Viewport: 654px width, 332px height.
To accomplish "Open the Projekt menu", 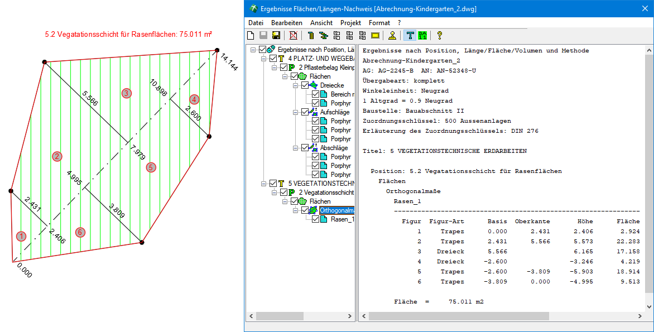I will pos(350,23).
